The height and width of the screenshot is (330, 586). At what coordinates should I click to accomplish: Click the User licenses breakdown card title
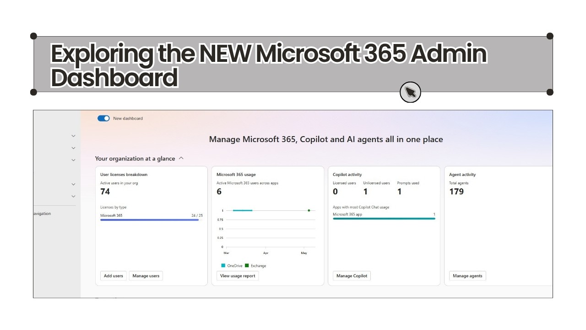124,175
